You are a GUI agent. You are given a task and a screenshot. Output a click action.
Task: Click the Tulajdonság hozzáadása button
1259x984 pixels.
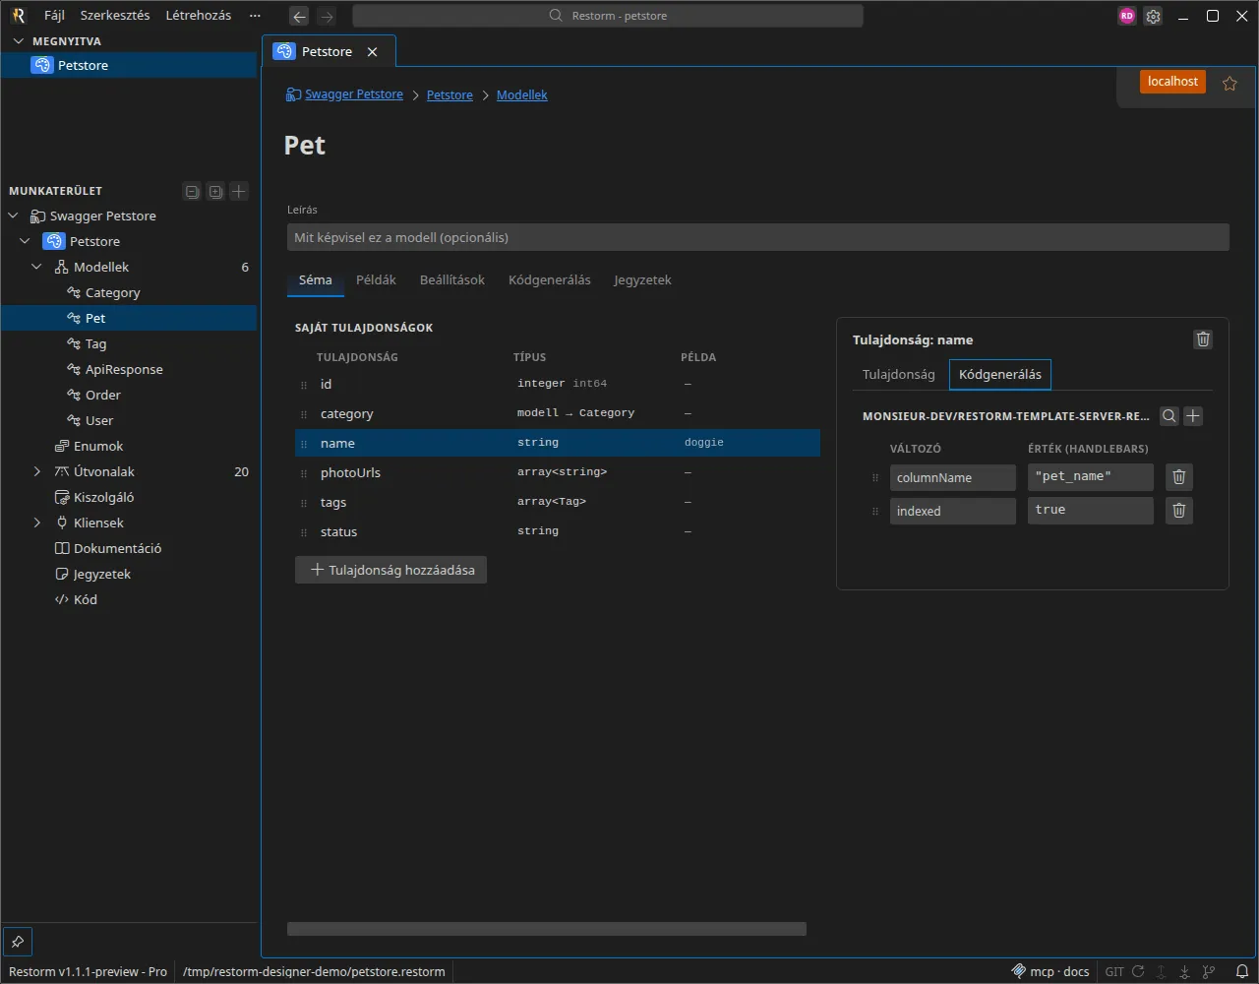[x=391, y=570]
